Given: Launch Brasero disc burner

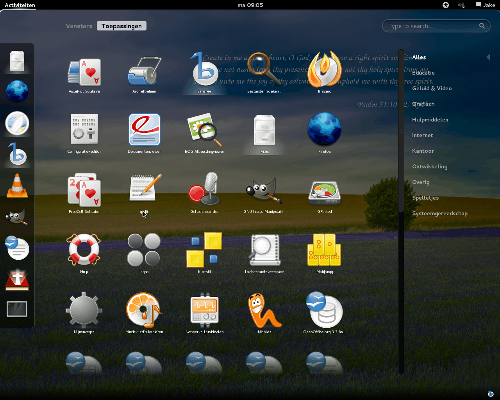Looking at the screenshot, I should [x=325, y=73].
